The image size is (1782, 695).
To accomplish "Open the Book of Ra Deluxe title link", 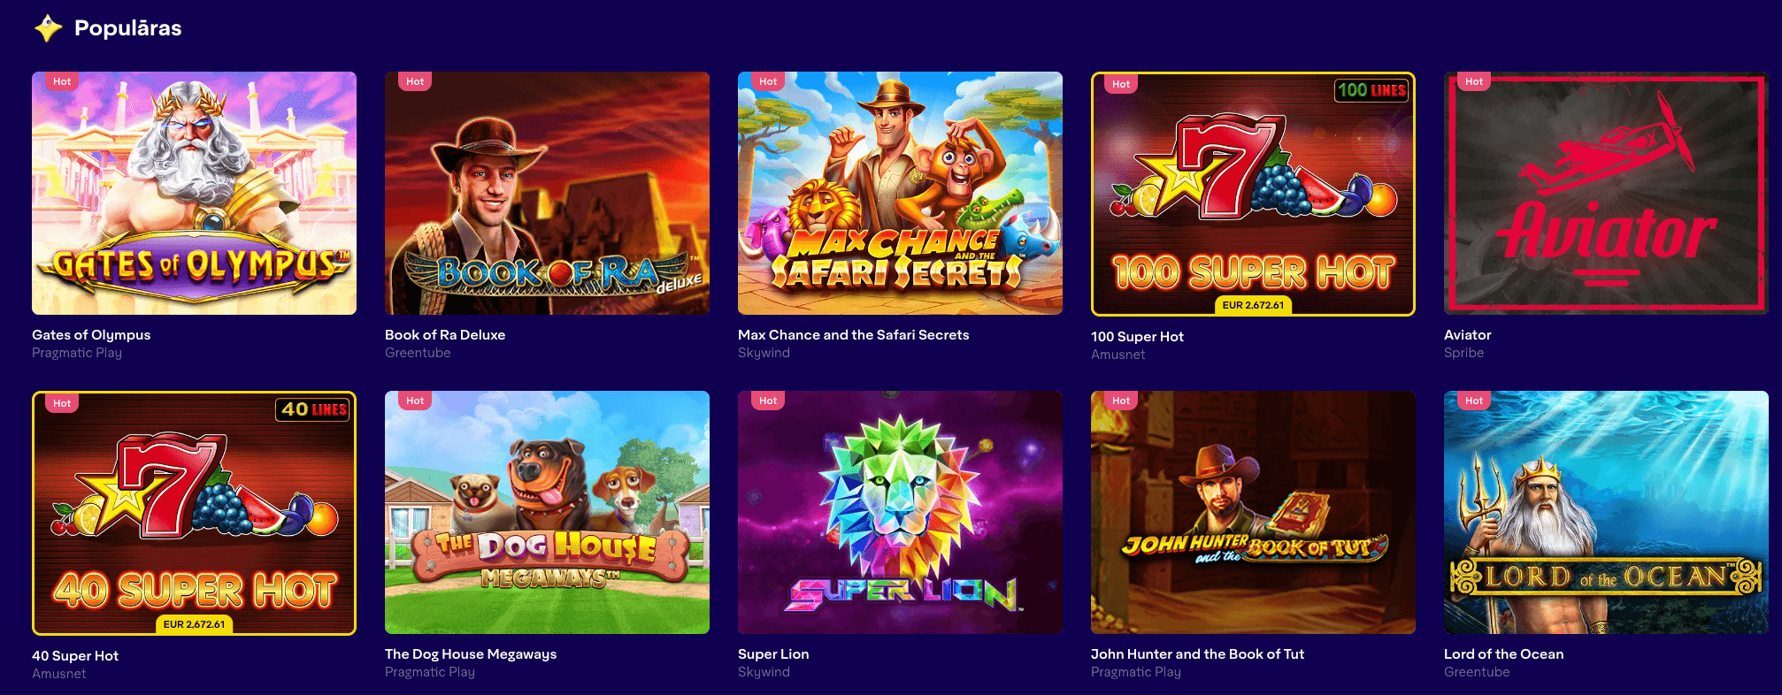I will coord(445,335).
